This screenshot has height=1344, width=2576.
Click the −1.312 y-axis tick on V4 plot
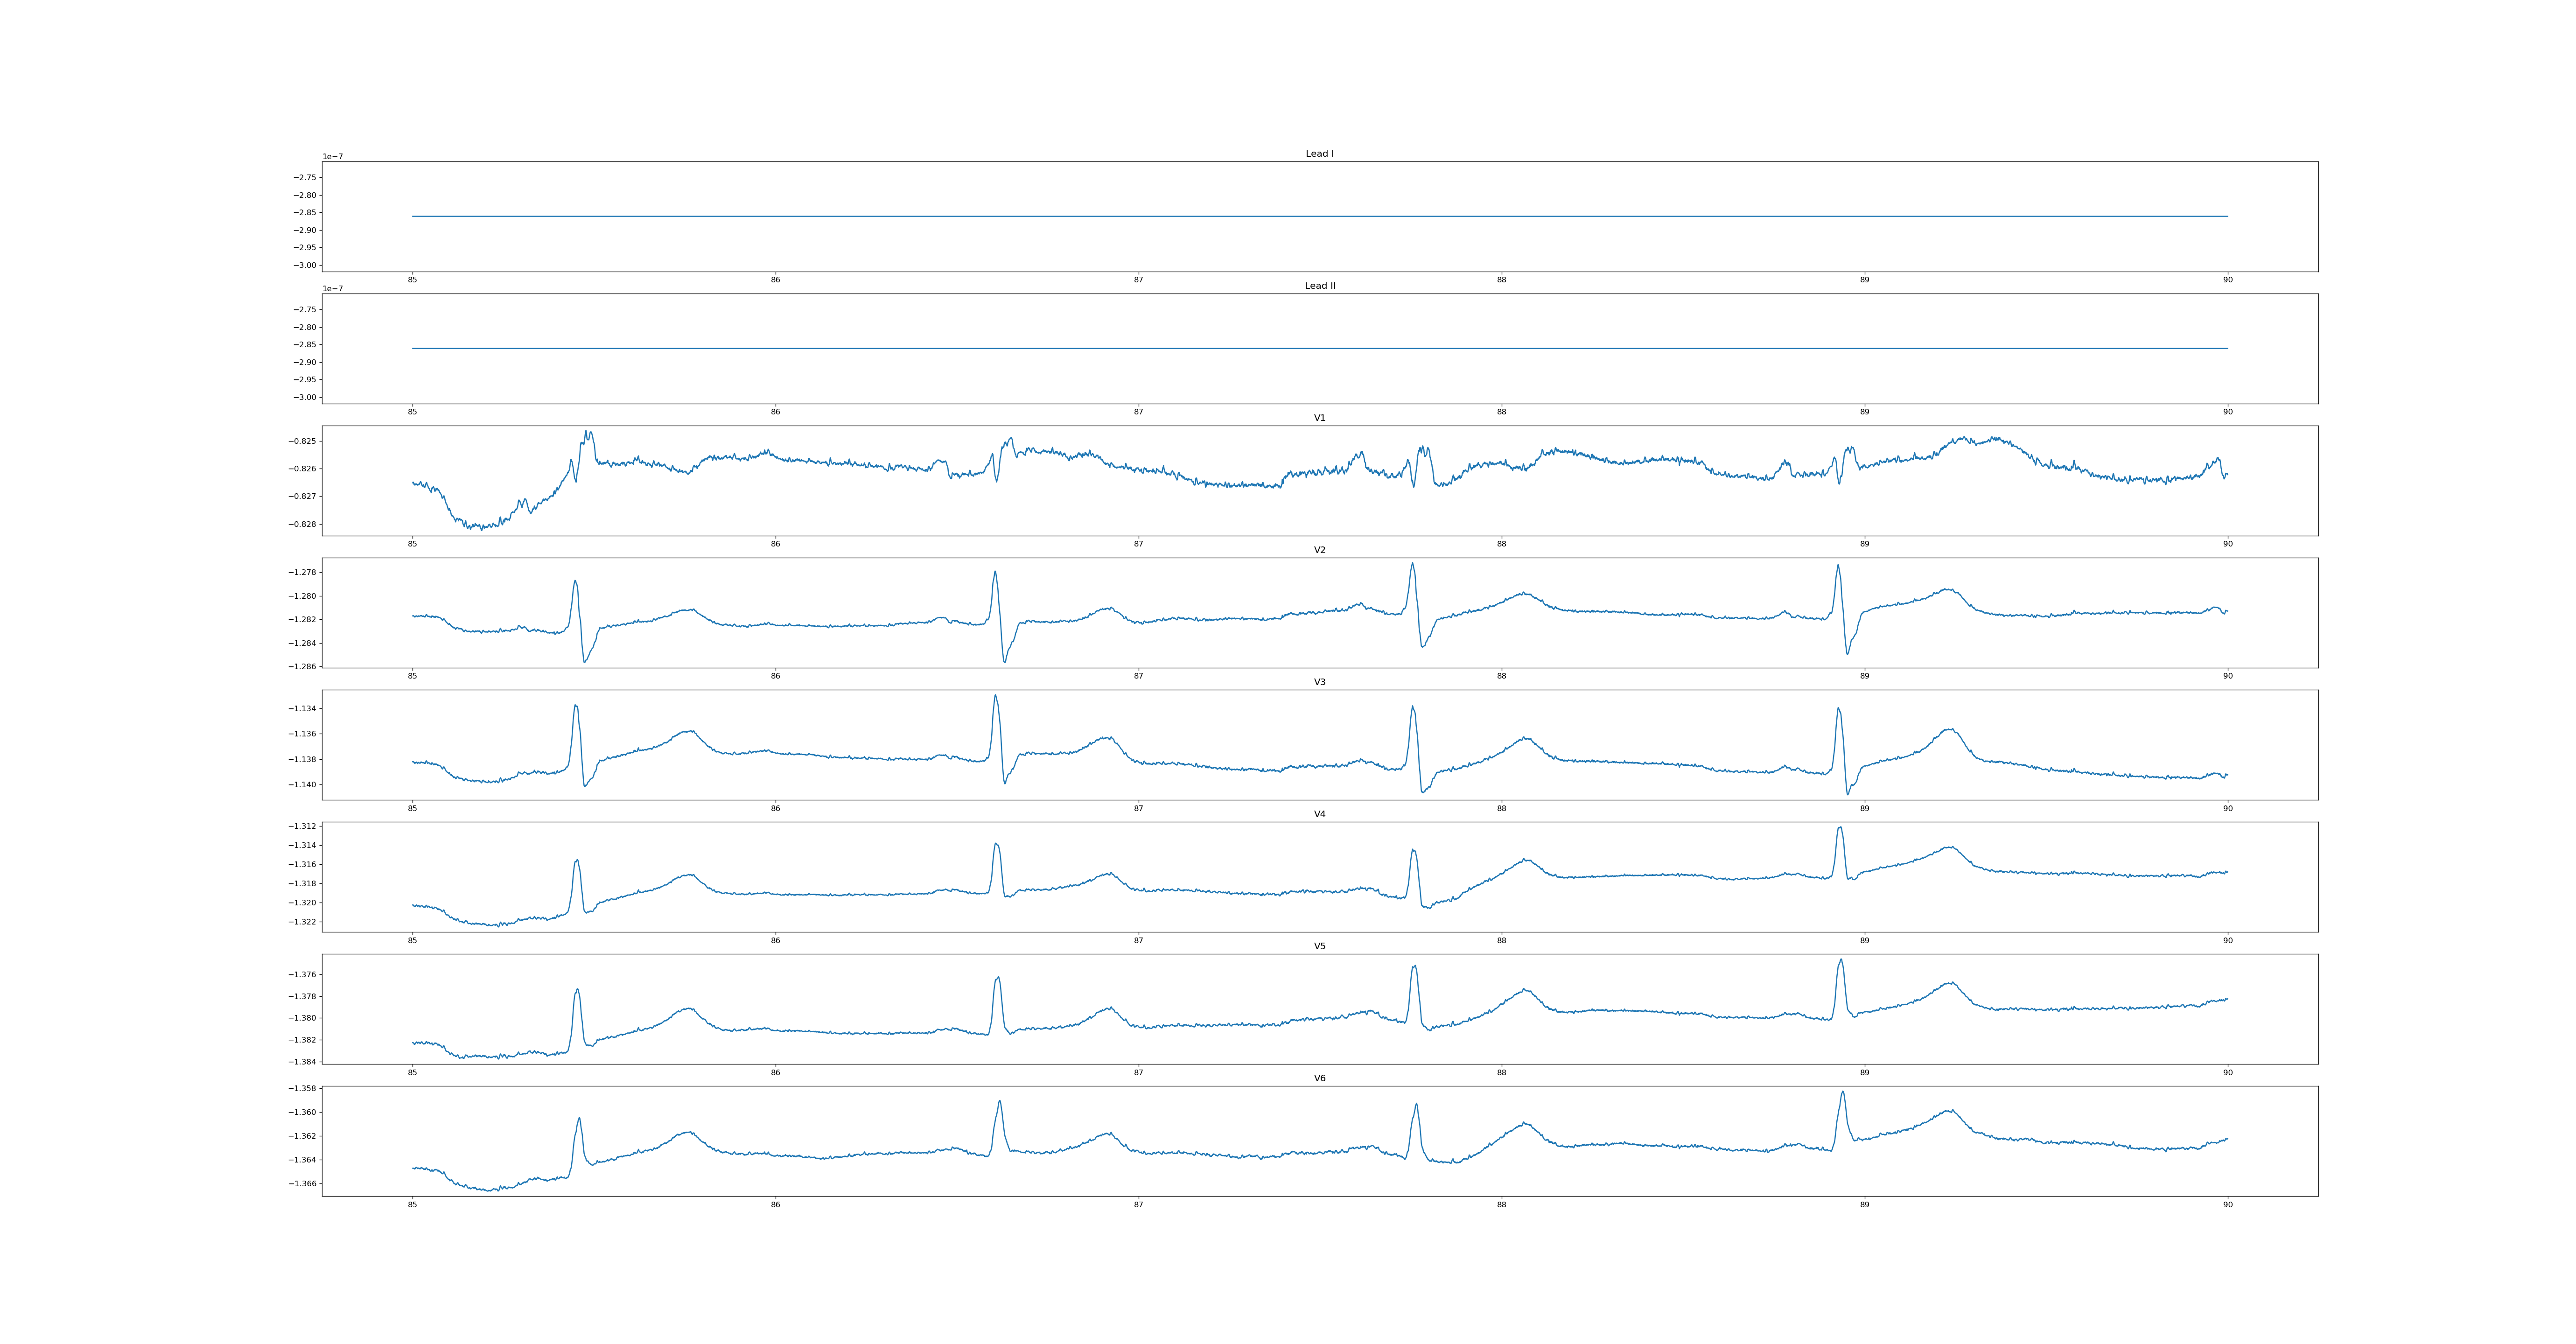(303, 826)
